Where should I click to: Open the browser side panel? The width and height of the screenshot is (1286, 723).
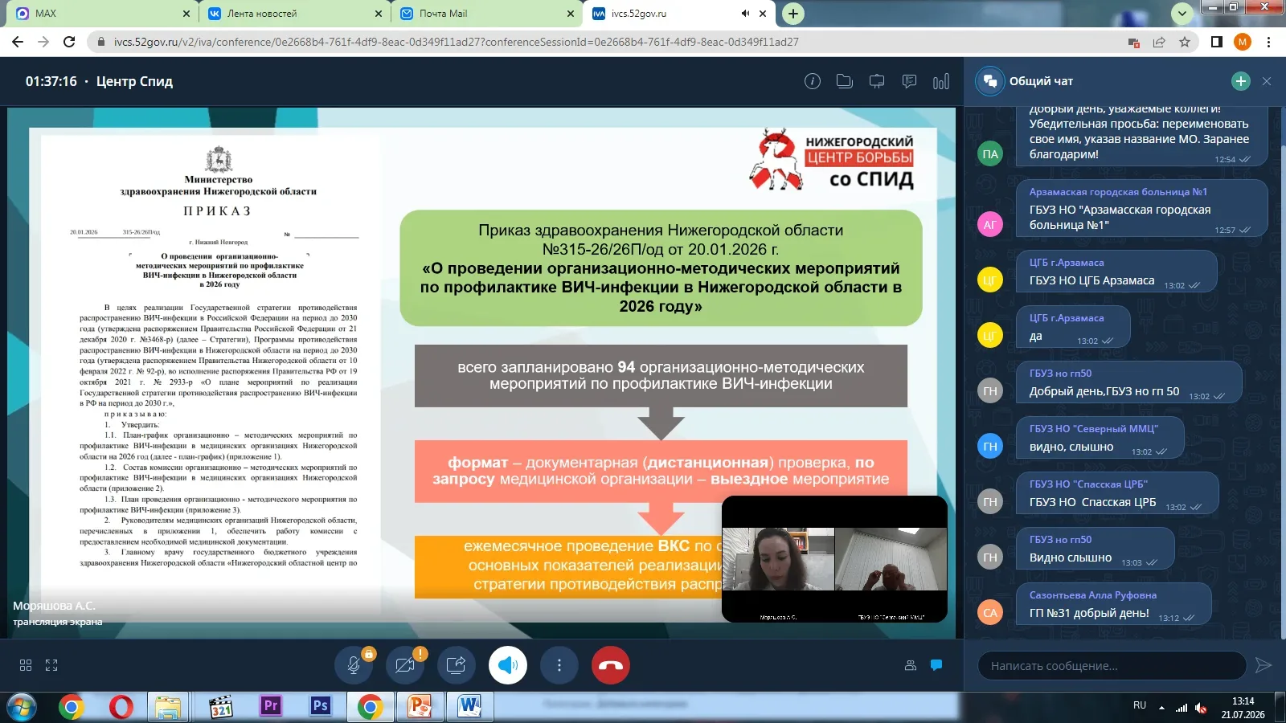(1217, 42)
